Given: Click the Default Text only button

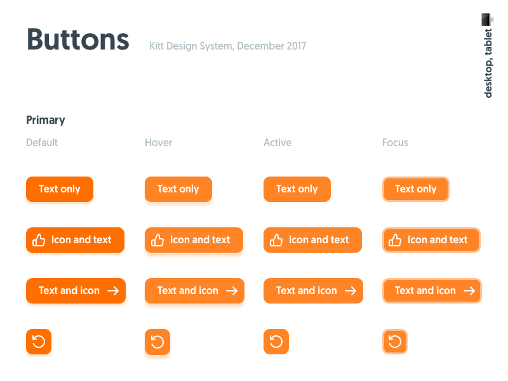Looking at the screenshot, I should coord(59,189).
